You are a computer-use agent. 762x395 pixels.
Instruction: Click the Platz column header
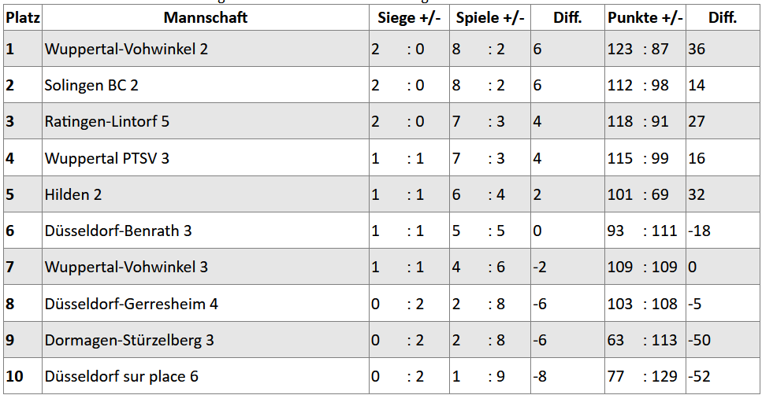pyautogui.click(x=23, y=18)
